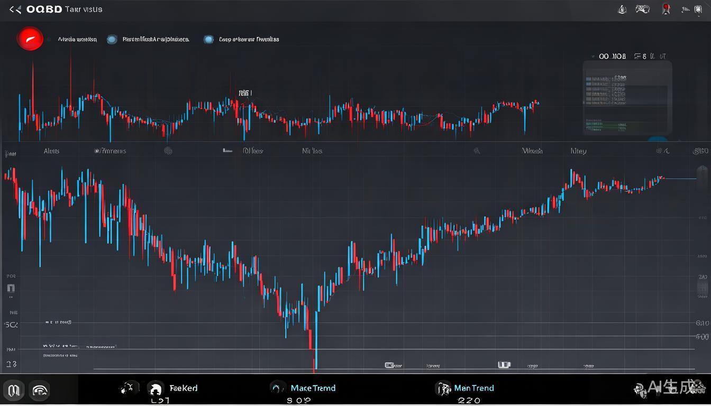Screen dimensions: 711x406
Task: Select the Men Trend tab
Action: click(x=473, y=388)
